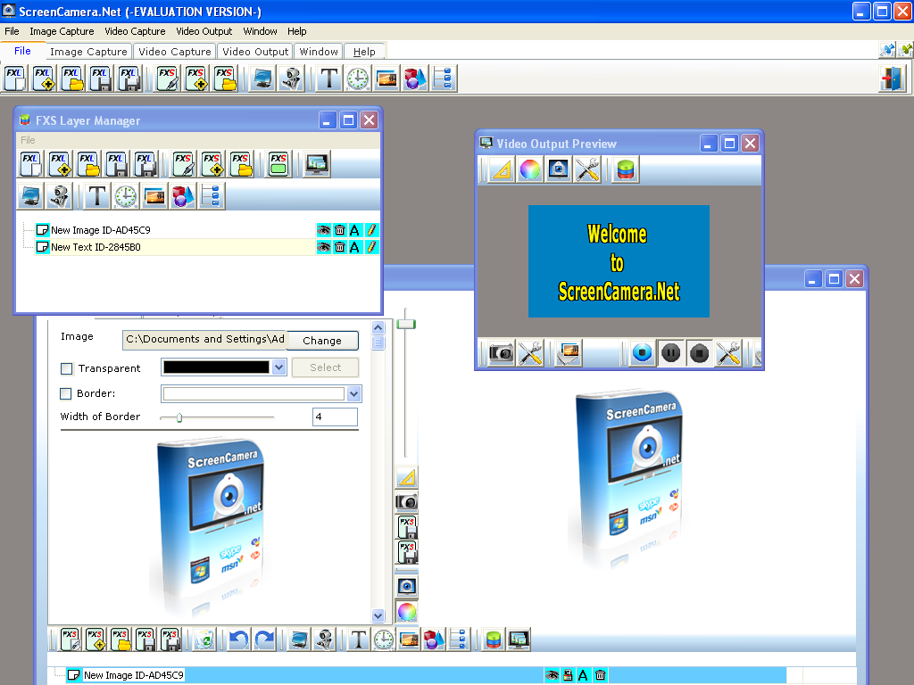
Task: Click layers stack icon in Video Output Preview
Action: (x=626, y=170)
